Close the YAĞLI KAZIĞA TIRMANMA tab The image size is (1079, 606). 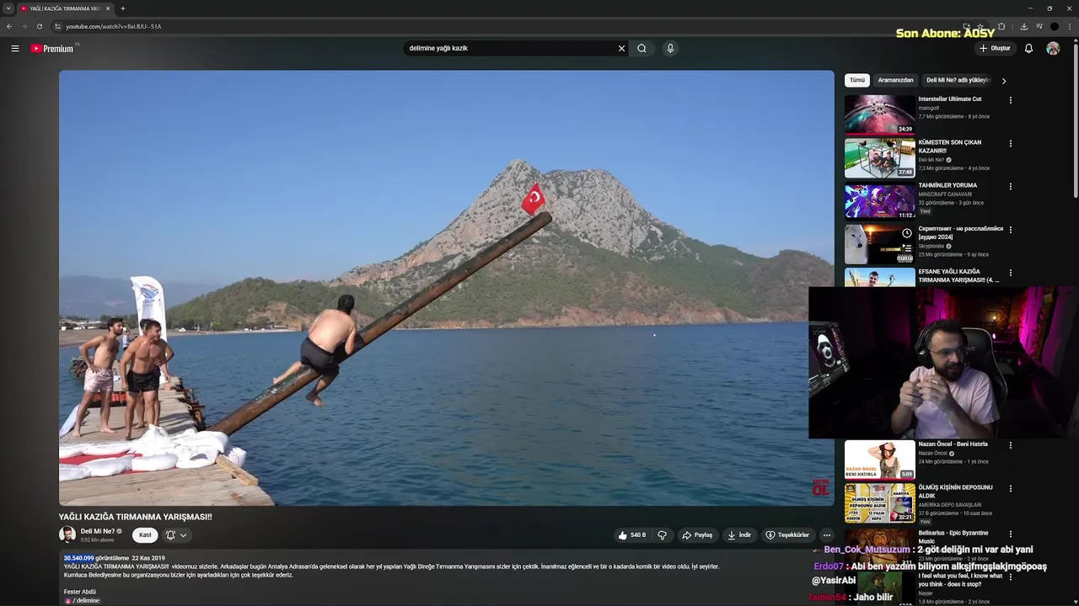tap(108, 8)
